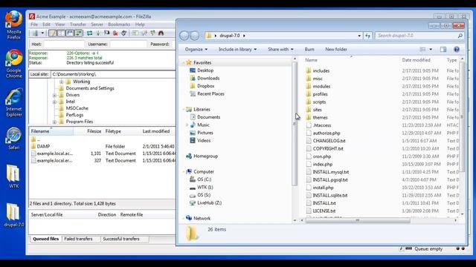This screenshot has height=267, width=476.
Task: Click FileZilla refresh file lists icon
Action: 89,33
